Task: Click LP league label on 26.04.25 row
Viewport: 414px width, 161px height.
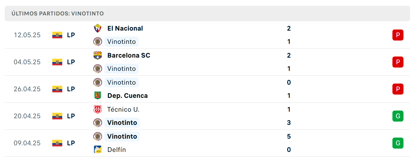Action: (x=71, y=89)
